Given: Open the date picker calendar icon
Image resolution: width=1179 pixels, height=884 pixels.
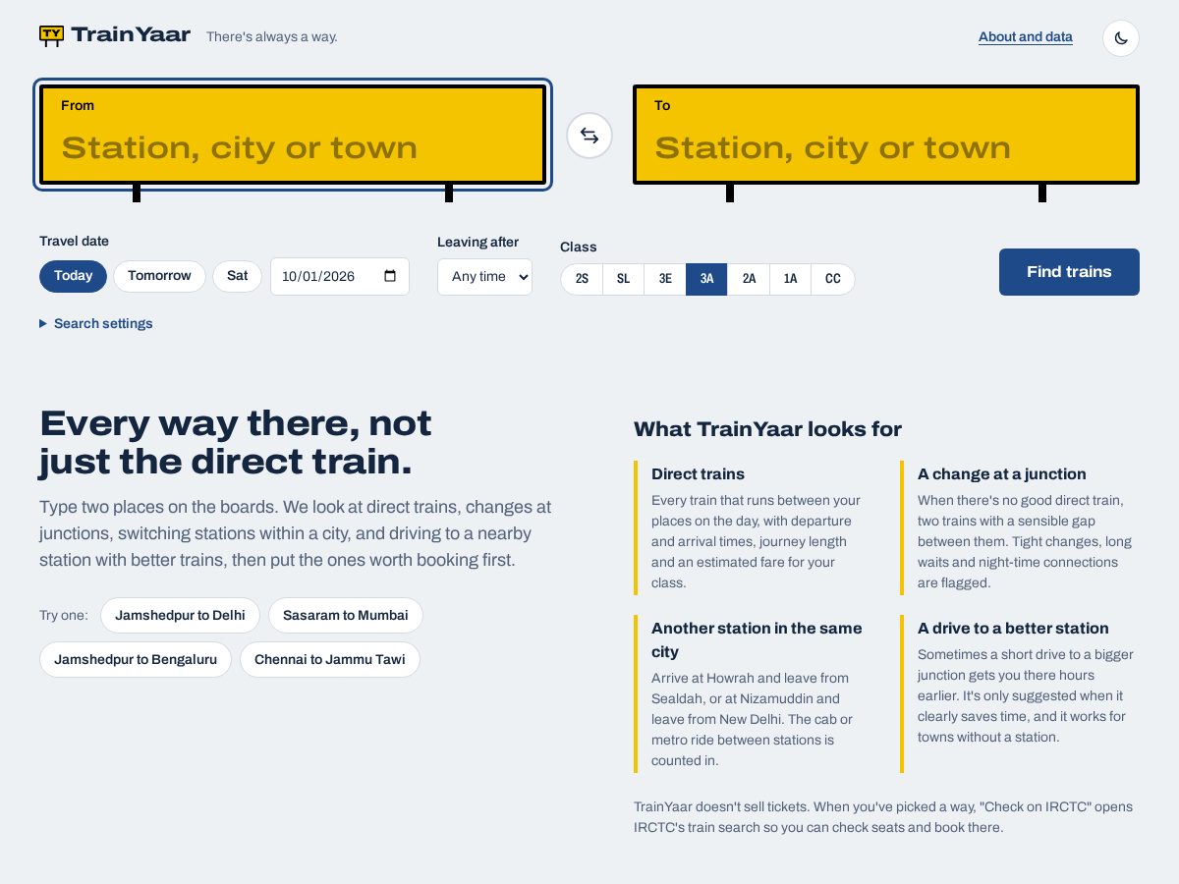Looking at the screenshot, I should point(390,276).
